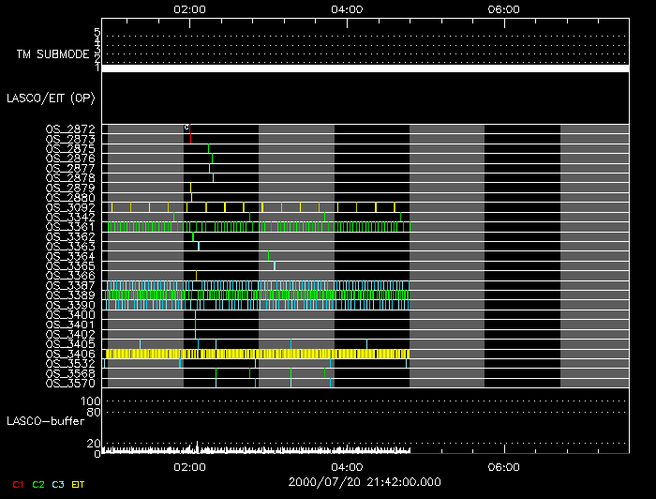Click the cyan C3 legend label
656x499 pixels.
[58, 484]
